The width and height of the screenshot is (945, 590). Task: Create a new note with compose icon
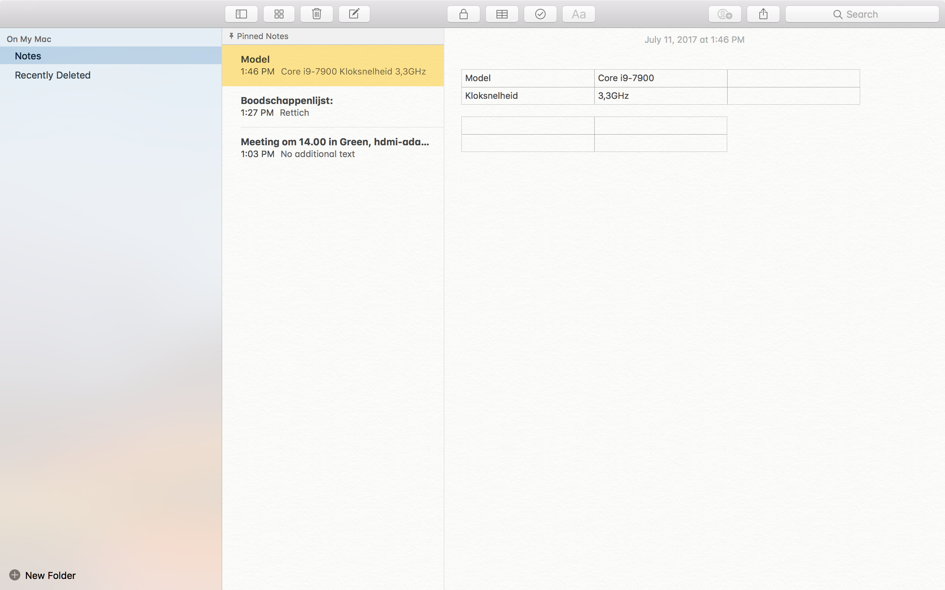coord(354,14)
